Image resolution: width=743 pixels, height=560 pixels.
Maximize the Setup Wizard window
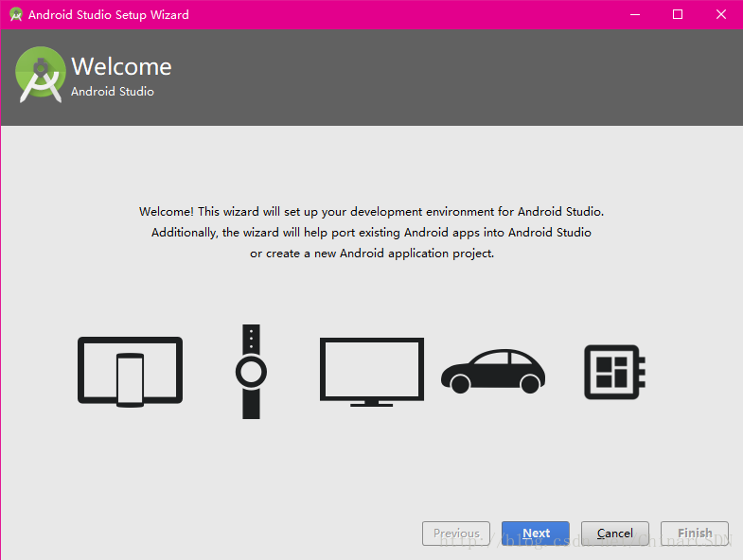[678, 15]
